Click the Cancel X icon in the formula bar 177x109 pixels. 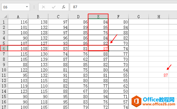click(44, 7)
